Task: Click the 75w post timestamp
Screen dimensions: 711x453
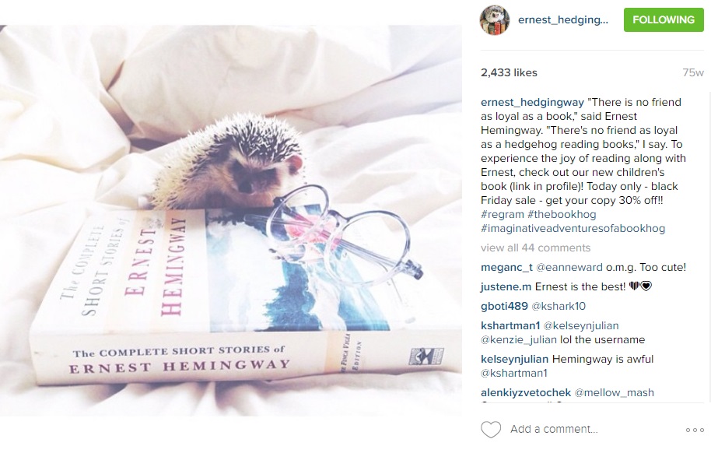Action: (693, 72)
